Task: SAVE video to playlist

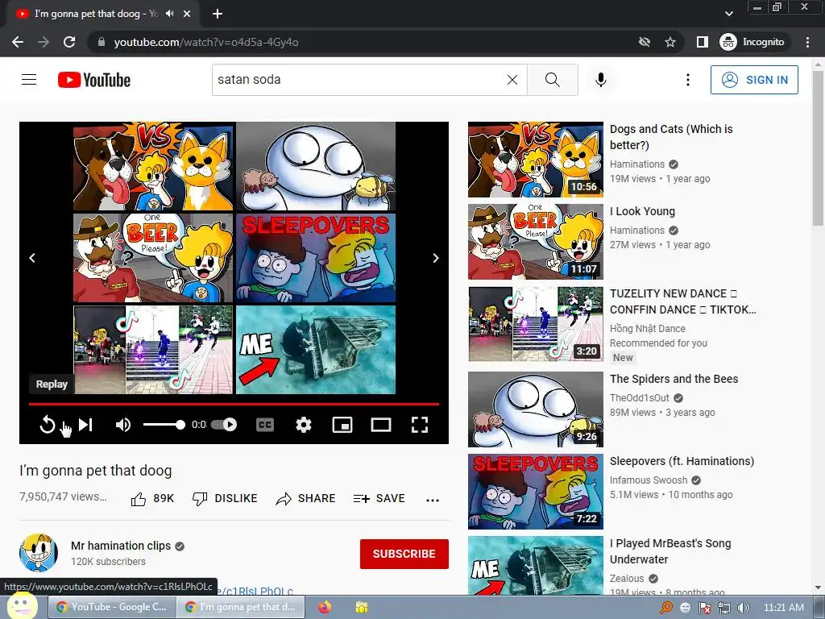Action: click(379, 498)
